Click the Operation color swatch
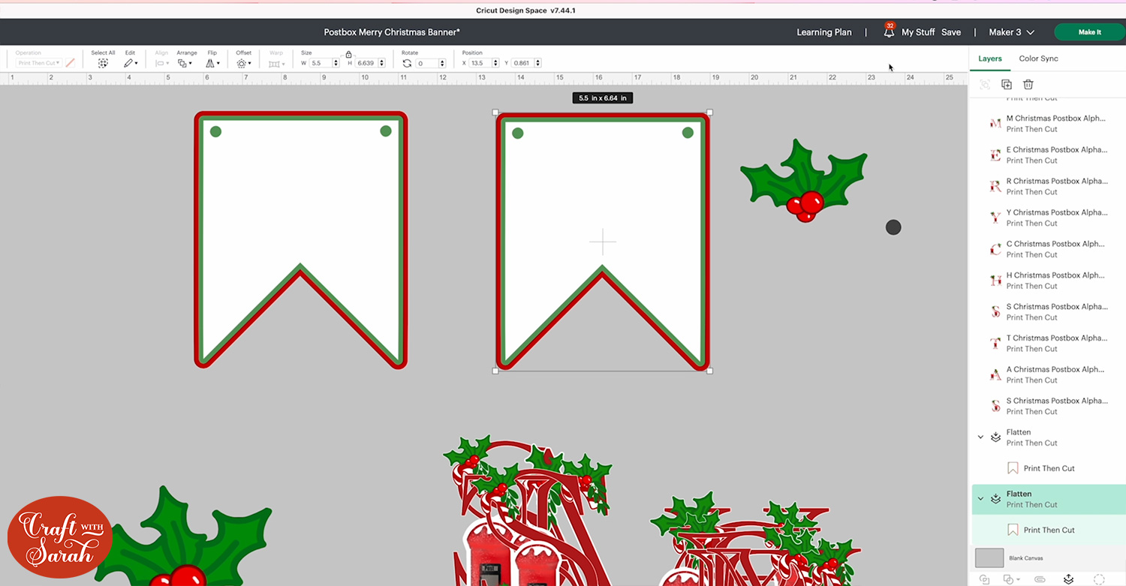 (x=70, y=63)
